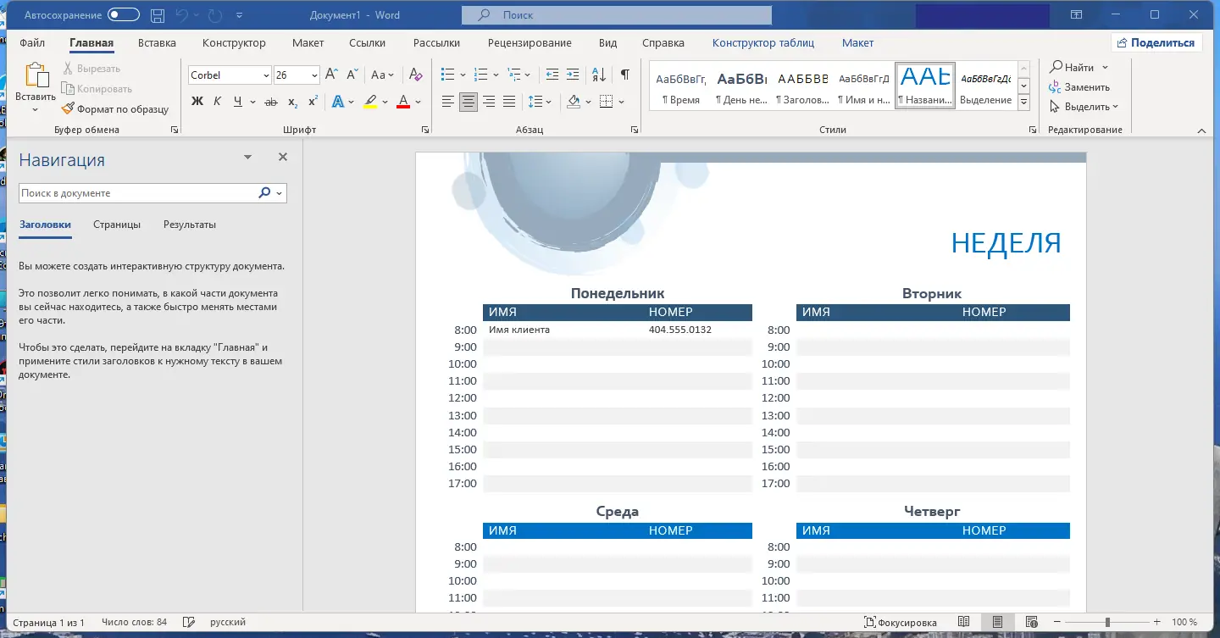
Task: Click the Заменить replace button
Action: 1079,87
